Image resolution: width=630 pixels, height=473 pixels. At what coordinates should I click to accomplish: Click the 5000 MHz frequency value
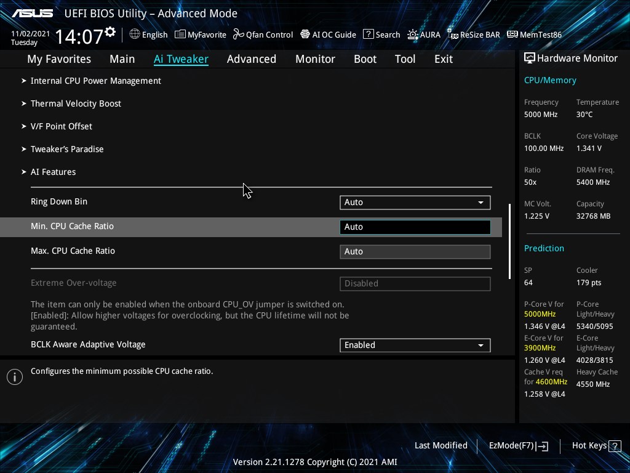[541, 115]
